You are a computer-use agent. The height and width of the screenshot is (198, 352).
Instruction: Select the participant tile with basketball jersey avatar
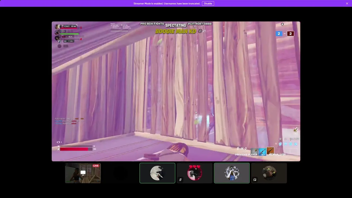[x=232, y=173]
